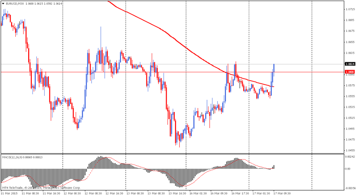Click the 16 Mar 09:30 time label
The width and height of the screenshot is (357, 196).
(x=219, y=193)
